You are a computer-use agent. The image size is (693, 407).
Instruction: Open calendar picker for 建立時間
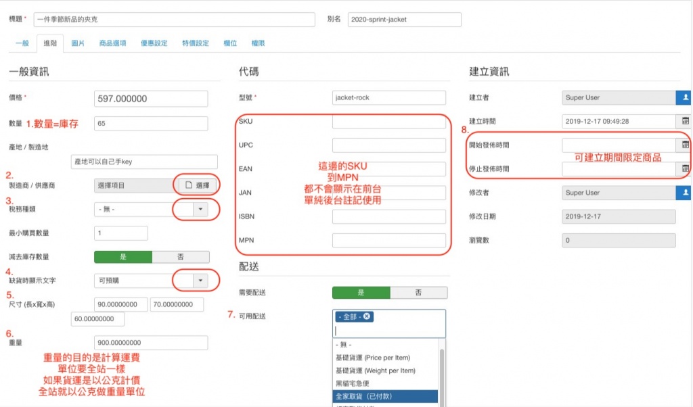[x=684, y=122]
